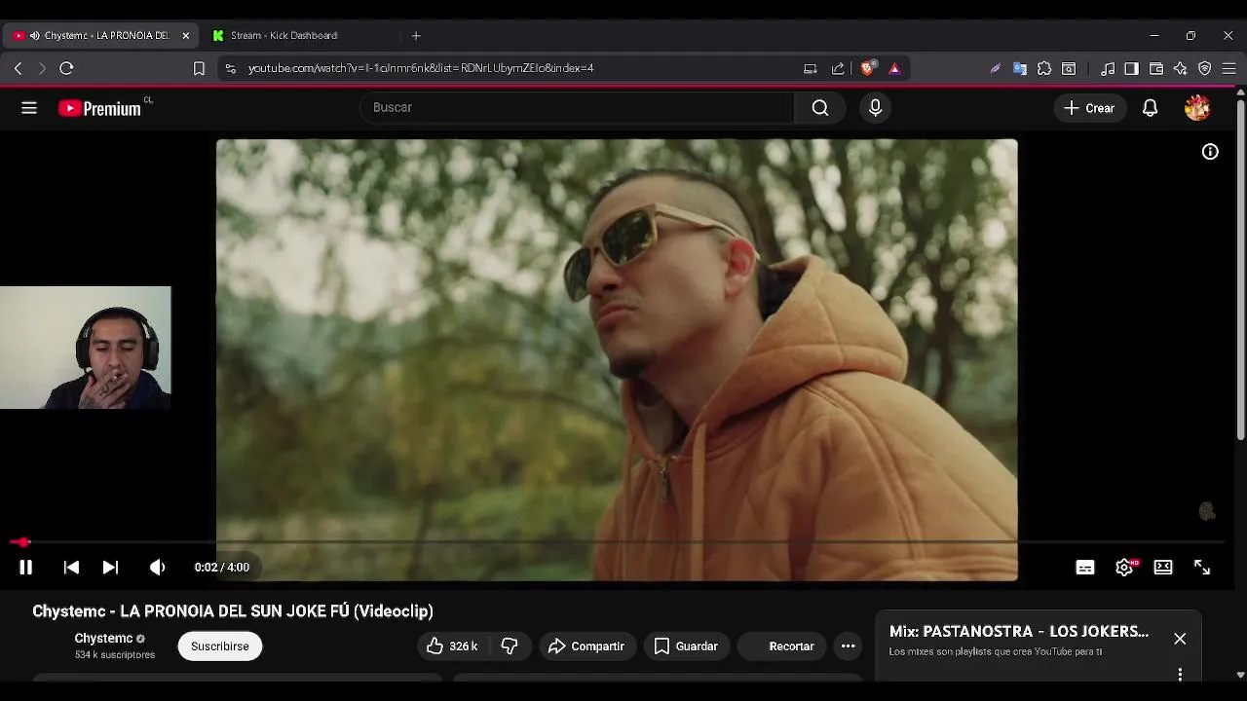Search with voice microphone
The image size is (1247, 701).
[x=875, y=107]
